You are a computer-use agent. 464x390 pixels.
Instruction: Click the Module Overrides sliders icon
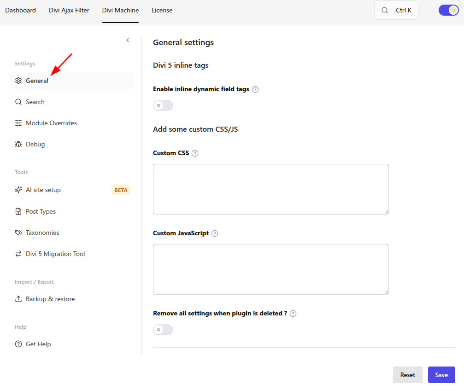18,123
